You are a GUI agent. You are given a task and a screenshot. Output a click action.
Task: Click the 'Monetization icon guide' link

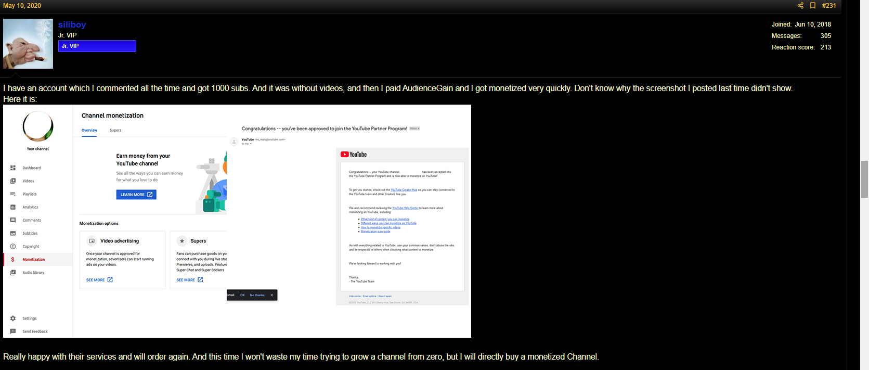[x=375, y=232]
